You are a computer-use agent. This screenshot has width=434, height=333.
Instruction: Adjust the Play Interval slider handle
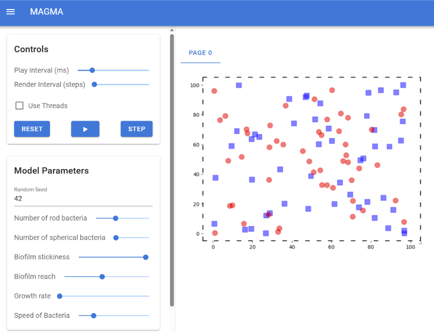tap(92, 71)
